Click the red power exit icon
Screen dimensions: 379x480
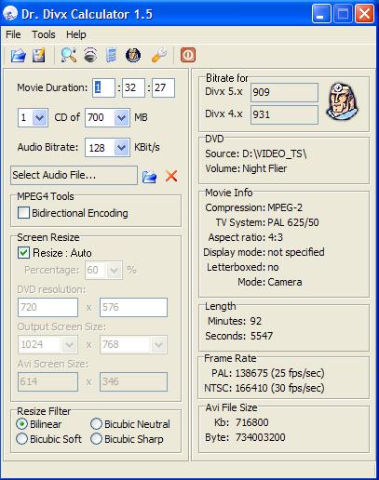pos(188,55)
